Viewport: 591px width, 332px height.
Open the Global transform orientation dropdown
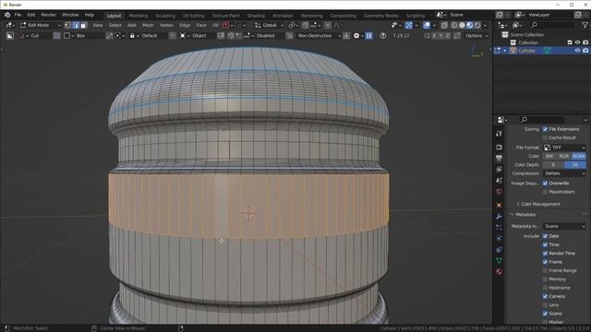(269, 25)
